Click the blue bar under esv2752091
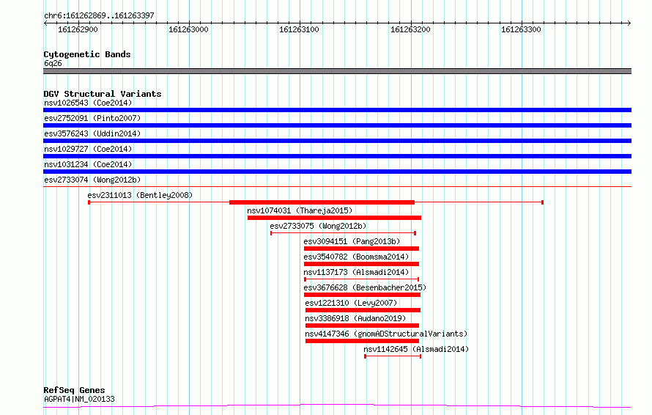 (337, 125)
